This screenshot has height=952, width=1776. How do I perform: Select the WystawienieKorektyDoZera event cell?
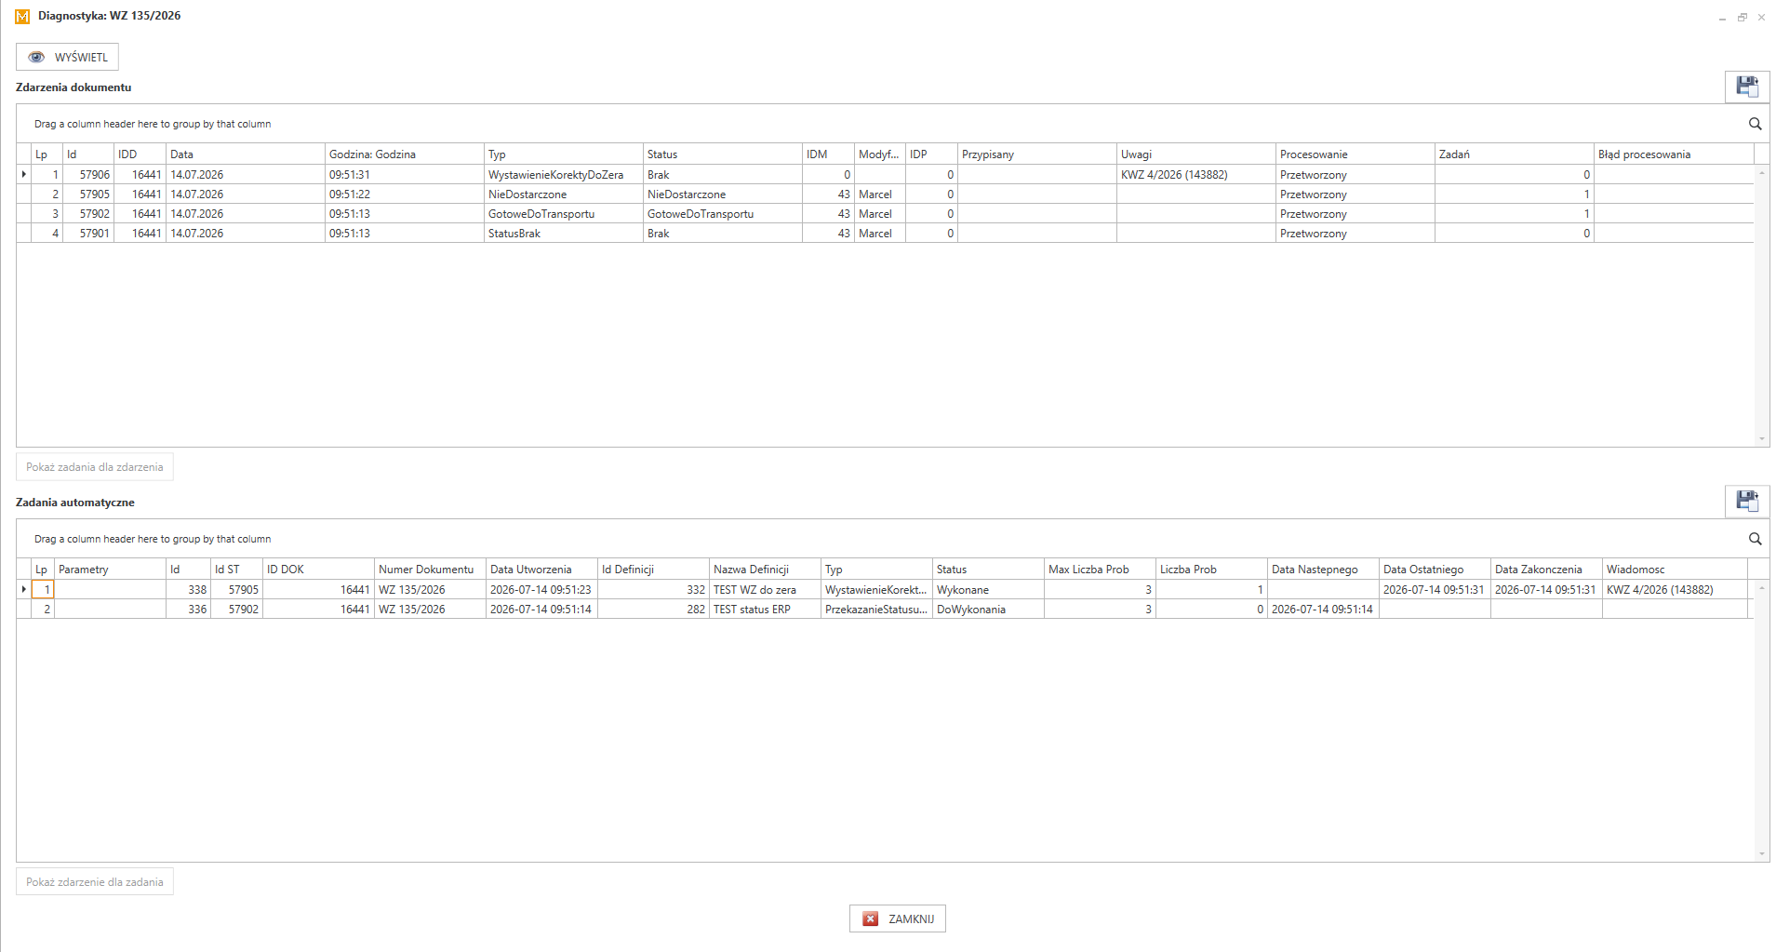pos(564,175)
